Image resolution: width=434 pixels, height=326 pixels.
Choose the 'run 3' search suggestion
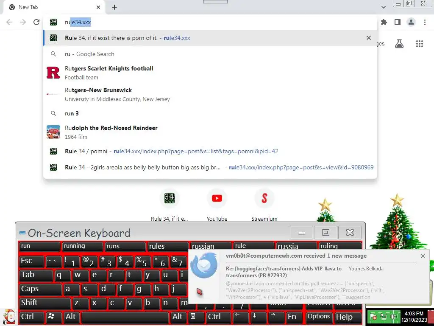[x=210, y=113]
